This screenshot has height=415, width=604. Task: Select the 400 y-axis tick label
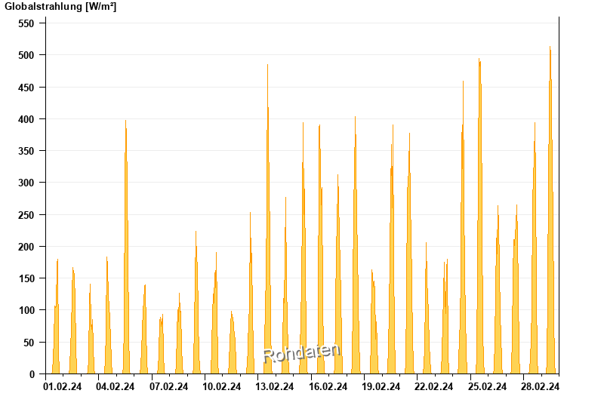pos(27,119)
